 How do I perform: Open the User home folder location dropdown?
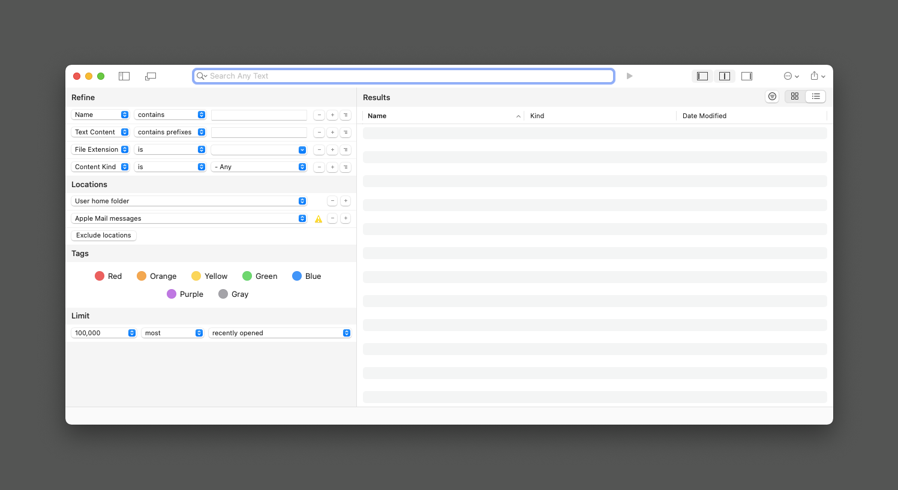189,201
